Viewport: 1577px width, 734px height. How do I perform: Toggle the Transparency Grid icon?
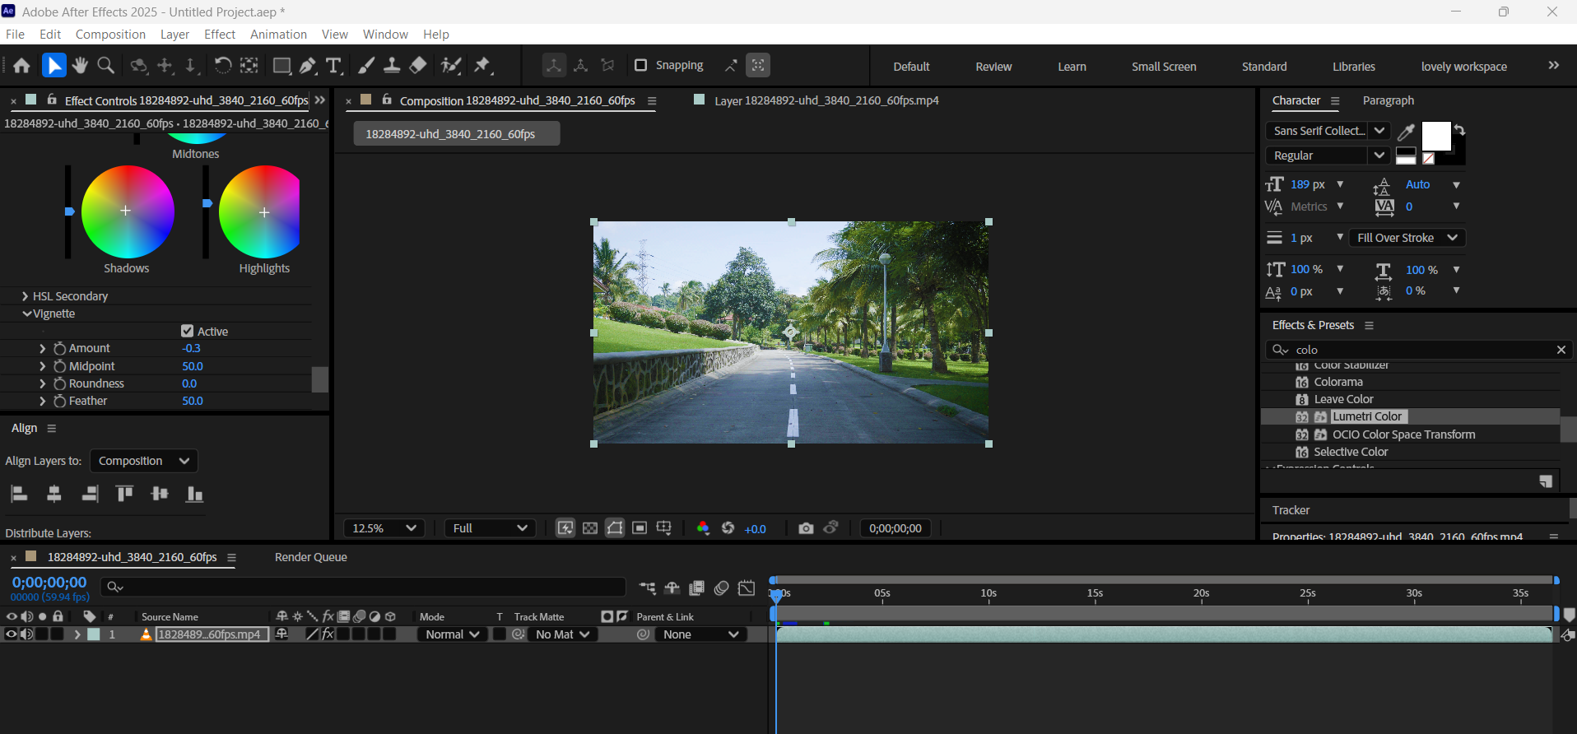tap(590, 528)
